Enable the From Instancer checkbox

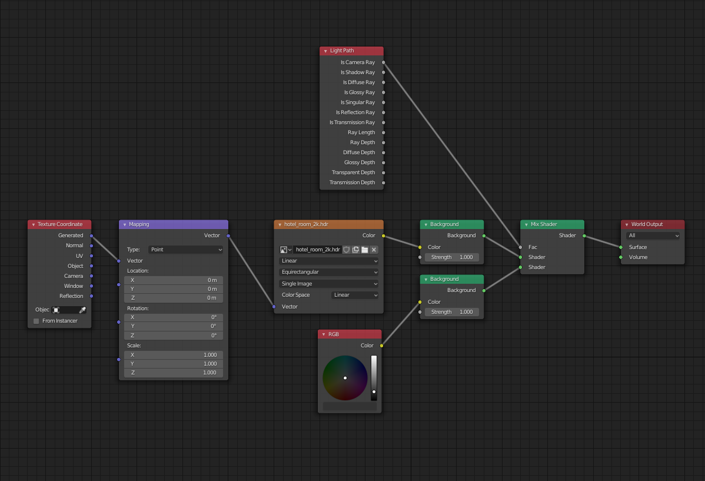click(36, 321)
